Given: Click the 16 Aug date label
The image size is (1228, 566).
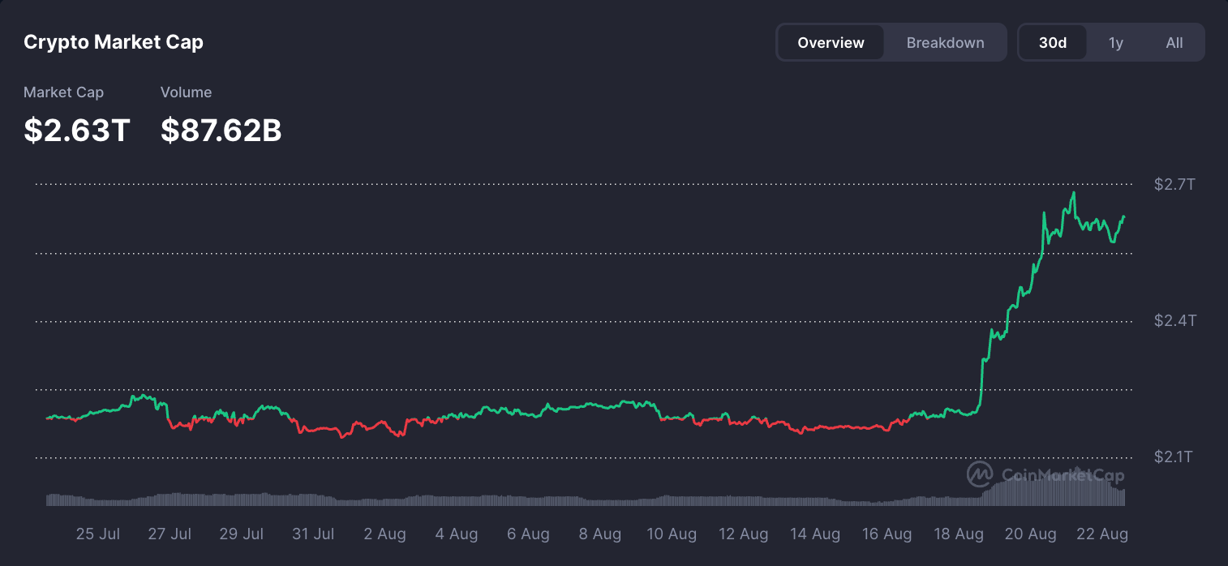Looking at the screenshot, I should [887, 534].
